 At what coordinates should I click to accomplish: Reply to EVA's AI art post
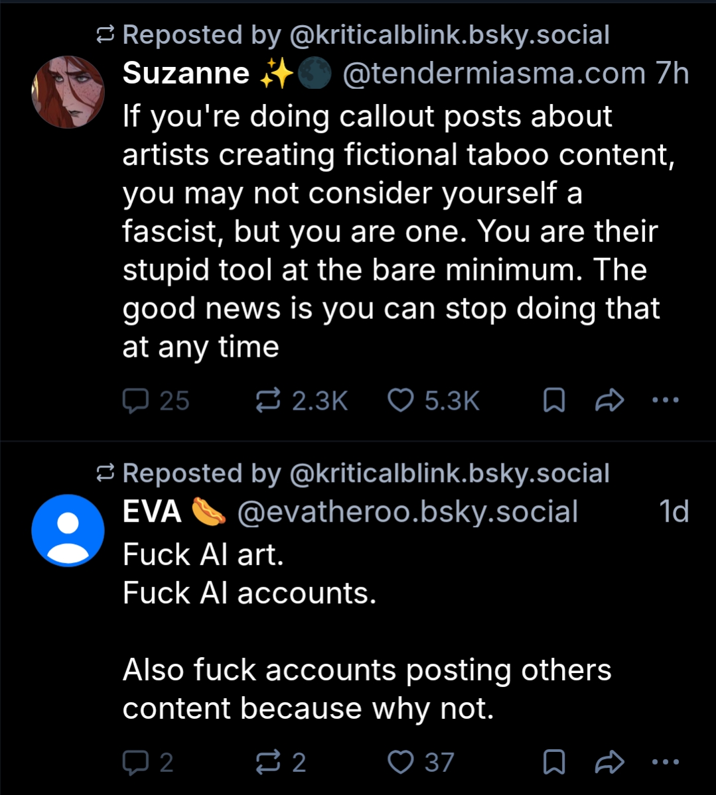tap(137, 763)
